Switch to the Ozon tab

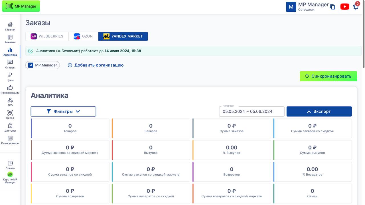83,36
